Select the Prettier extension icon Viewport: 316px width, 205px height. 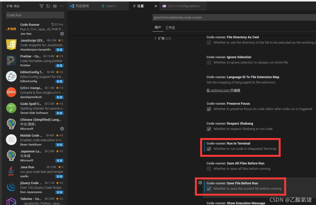[11, 60]
